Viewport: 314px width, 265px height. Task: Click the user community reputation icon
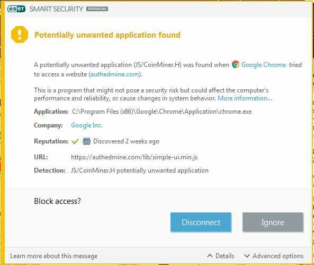86,141
